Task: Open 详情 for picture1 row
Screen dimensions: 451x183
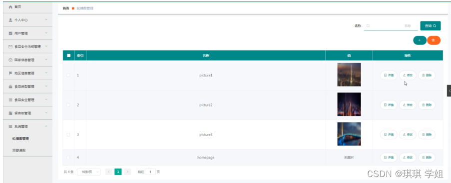Action: 389,75
